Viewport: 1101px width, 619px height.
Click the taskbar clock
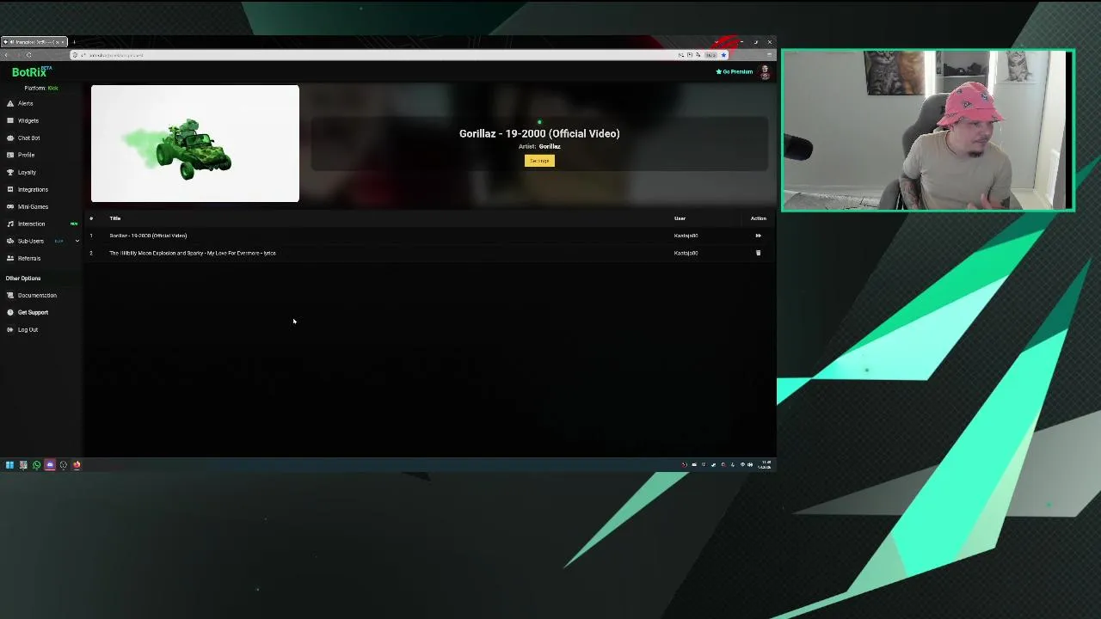765,465
